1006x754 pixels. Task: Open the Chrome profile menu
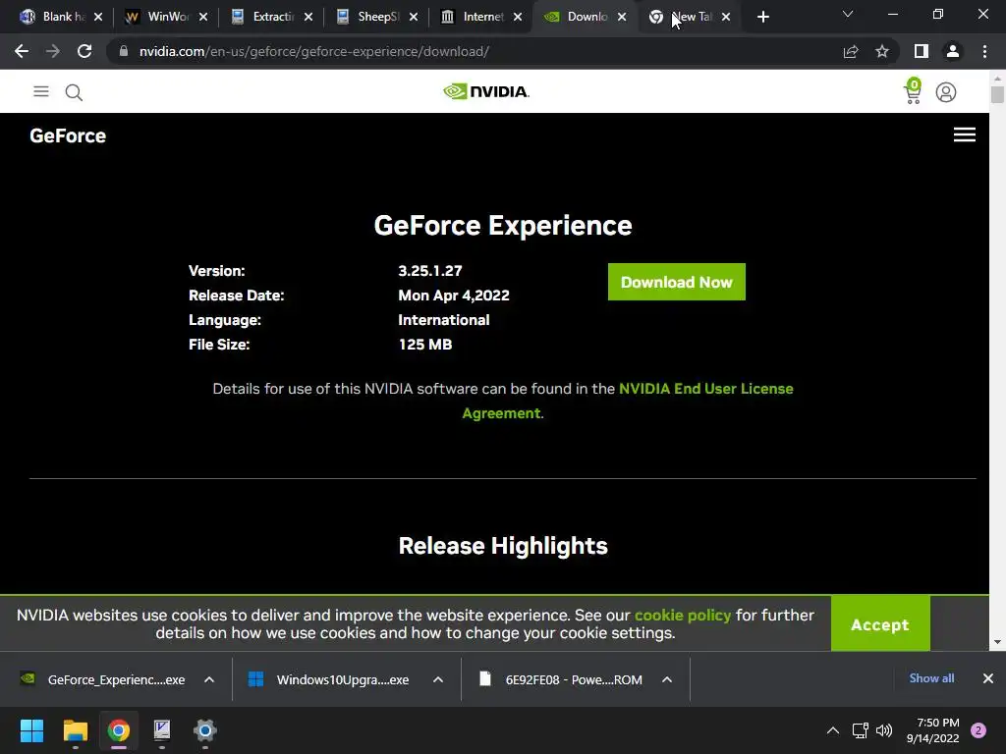tap(953, 51)
